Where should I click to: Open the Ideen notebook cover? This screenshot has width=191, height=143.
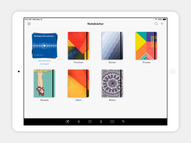click(x=79, y=83)
